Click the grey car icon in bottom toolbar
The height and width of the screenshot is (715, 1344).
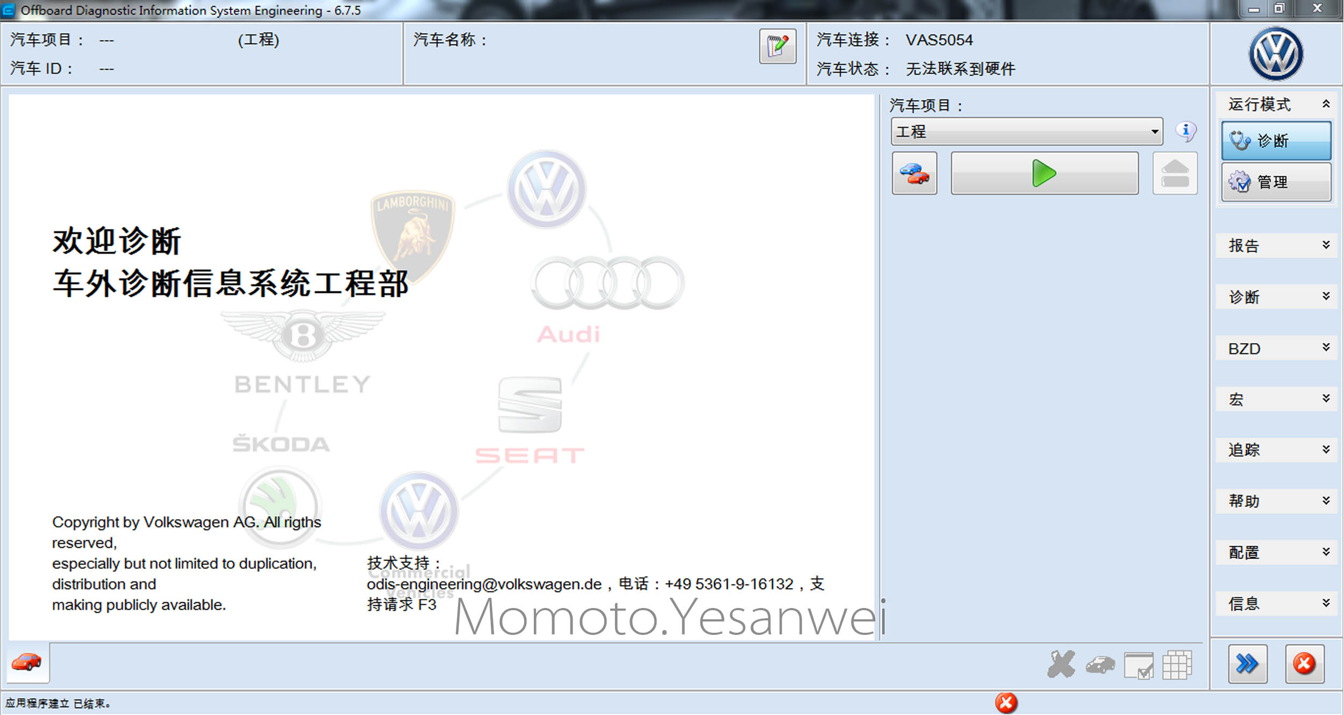coord(1100,666)
